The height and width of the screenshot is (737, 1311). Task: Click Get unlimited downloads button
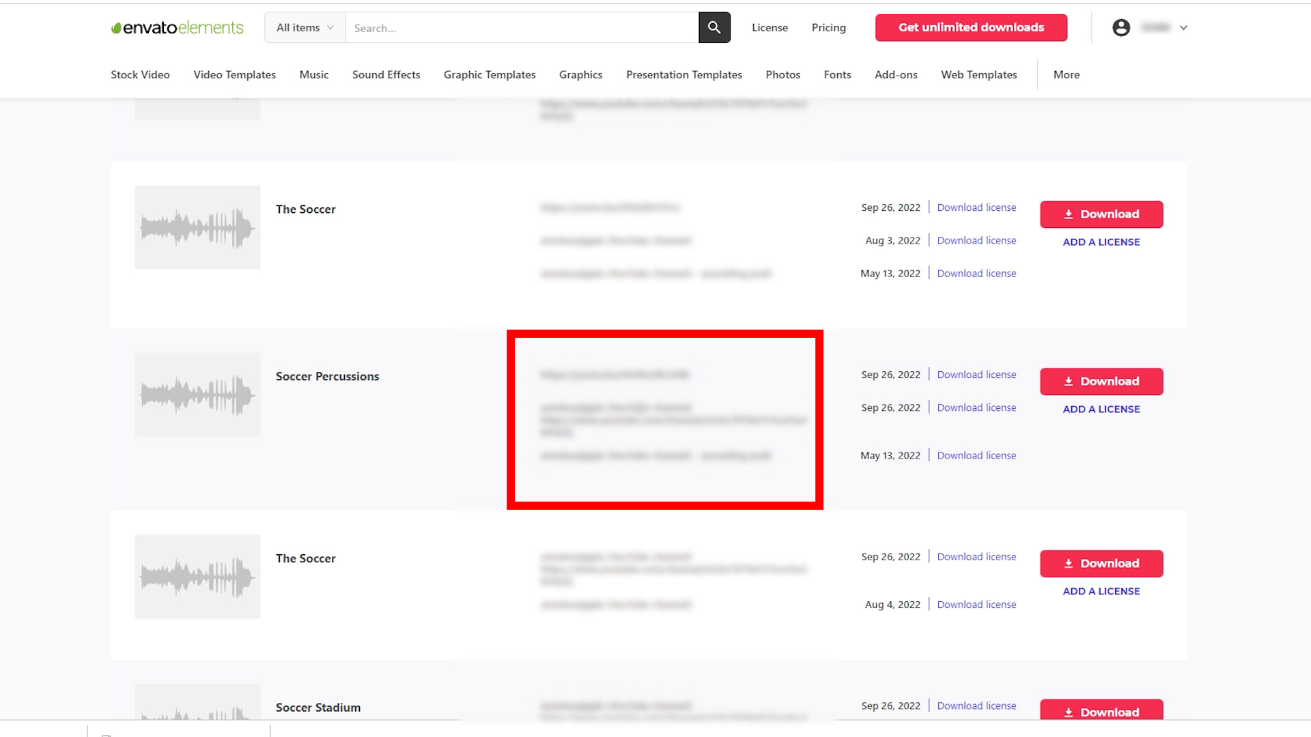click(x=971, y=27)
